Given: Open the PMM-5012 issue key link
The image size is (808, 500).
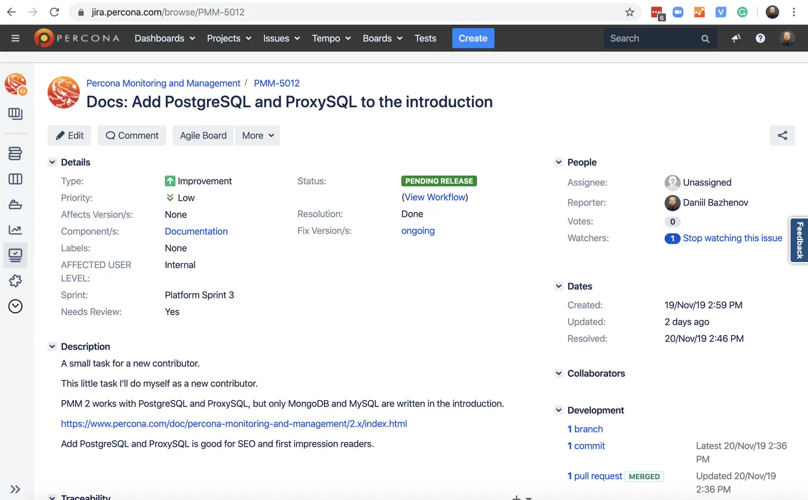Looking at the screenshot, I should coord(276,83).
